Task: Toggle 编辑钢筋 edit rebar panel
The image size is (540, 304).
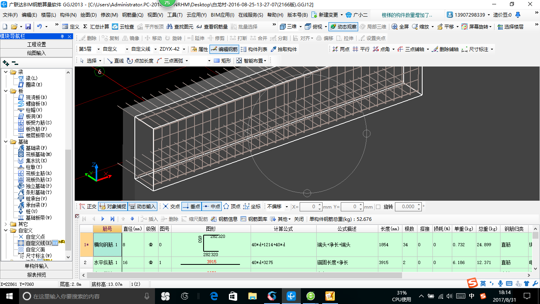Action: point(225,49)
